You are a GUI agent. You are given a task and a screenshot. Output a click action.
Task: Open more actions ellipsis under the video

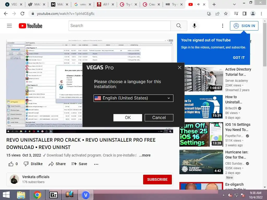96,164
